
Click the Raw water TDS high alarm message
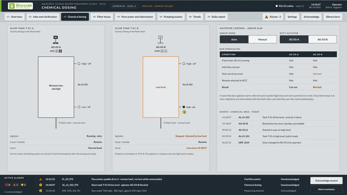(119, 191)
